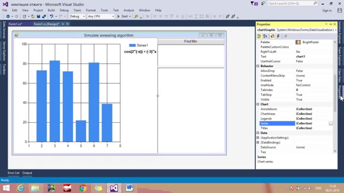The image size is (344, 193).
Task: Click the Alphabetical sort icon in Properties
Action: pyautogui.click(x=265, y=36)
